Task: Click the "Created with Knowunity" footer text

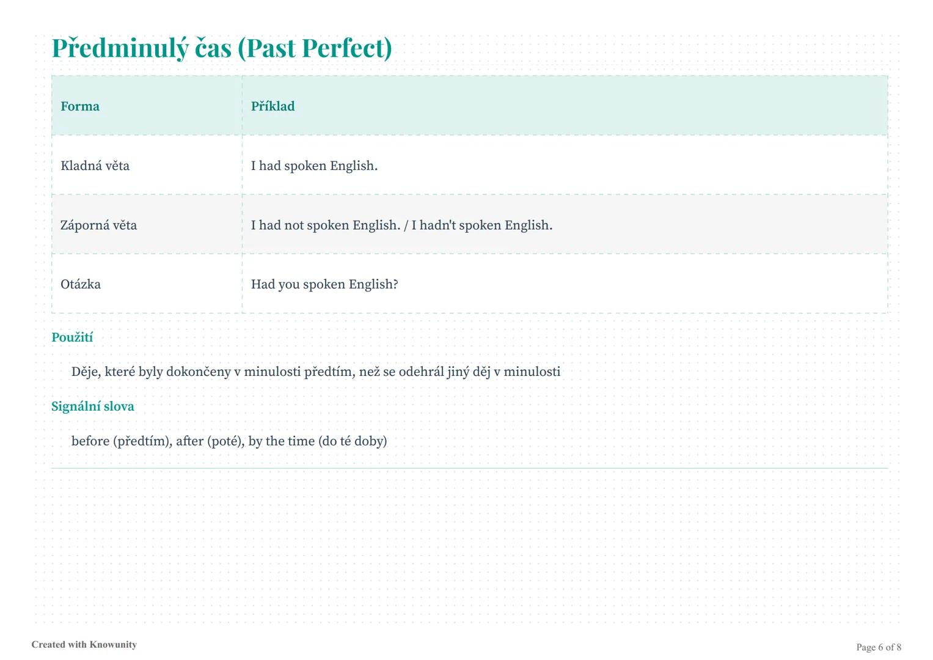Action: (x=84, y=645)
